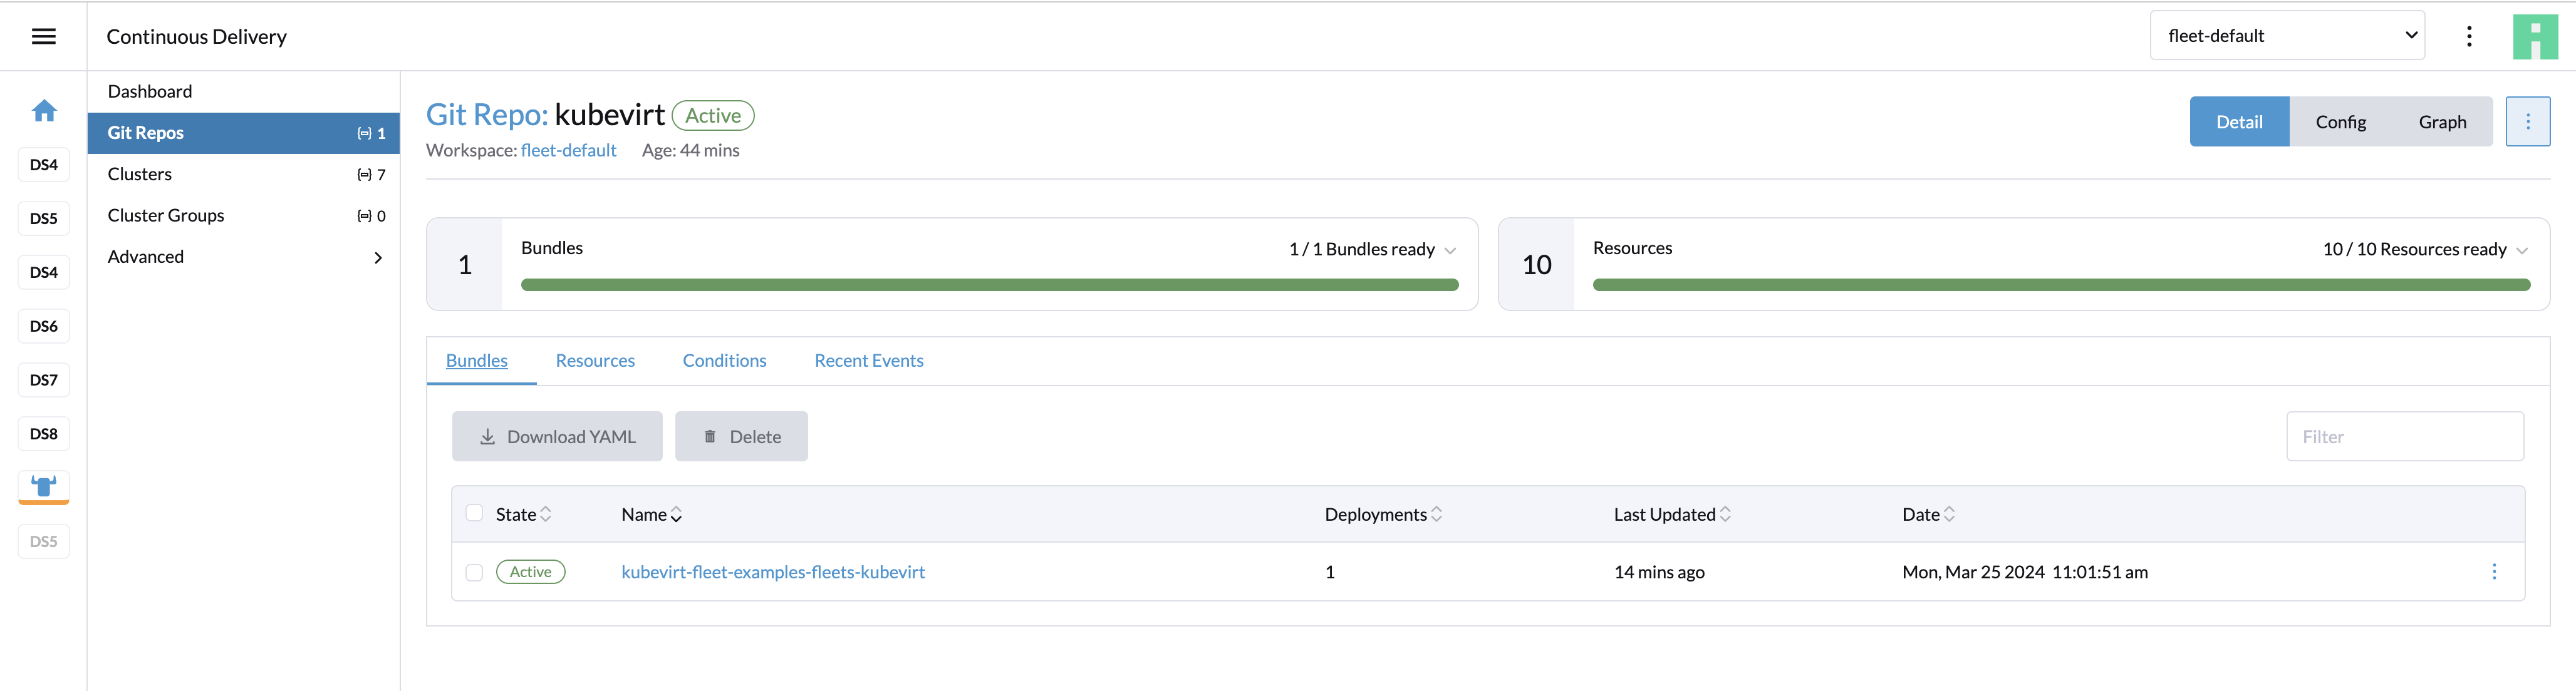Open the DS7 cluster shortcut

[43, 379]
